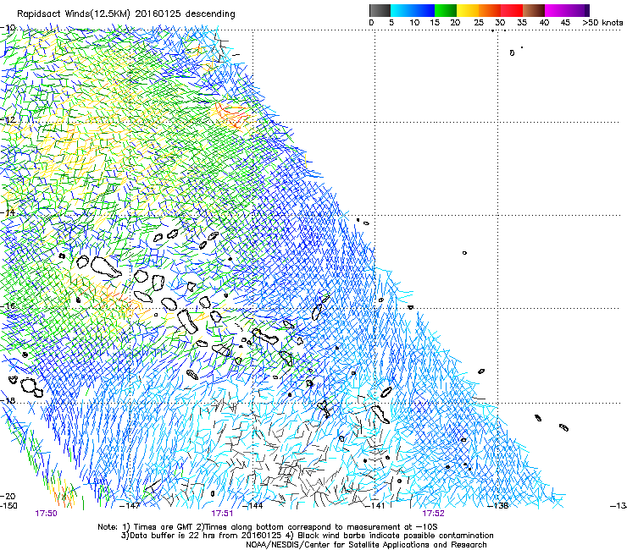This screenshot has width=627, height=550.
Task: Click the '>50 knots' legend label
Action: coord(602,22)
